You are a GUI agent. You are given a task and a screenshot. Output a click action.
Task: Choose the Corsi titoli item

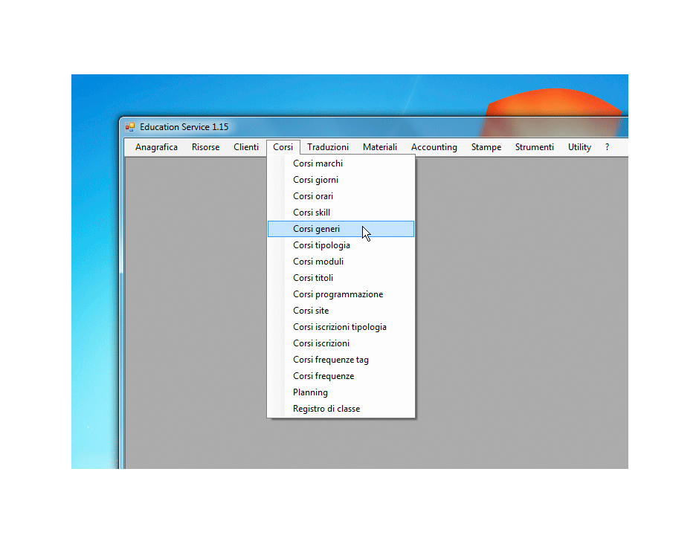pyautogui.click(x=341, y=278)
